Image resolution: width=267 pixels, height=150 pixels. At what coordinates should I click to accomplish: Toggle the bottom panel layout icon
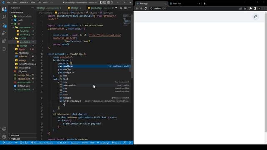pyautogui.click(x=105, y=2)
